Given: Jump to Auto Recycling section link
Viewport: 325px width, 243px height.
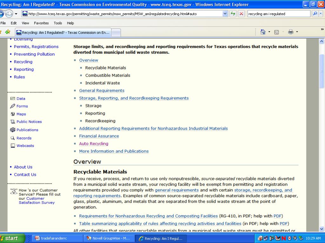Looking at the screenshot, I should (94, 144).
